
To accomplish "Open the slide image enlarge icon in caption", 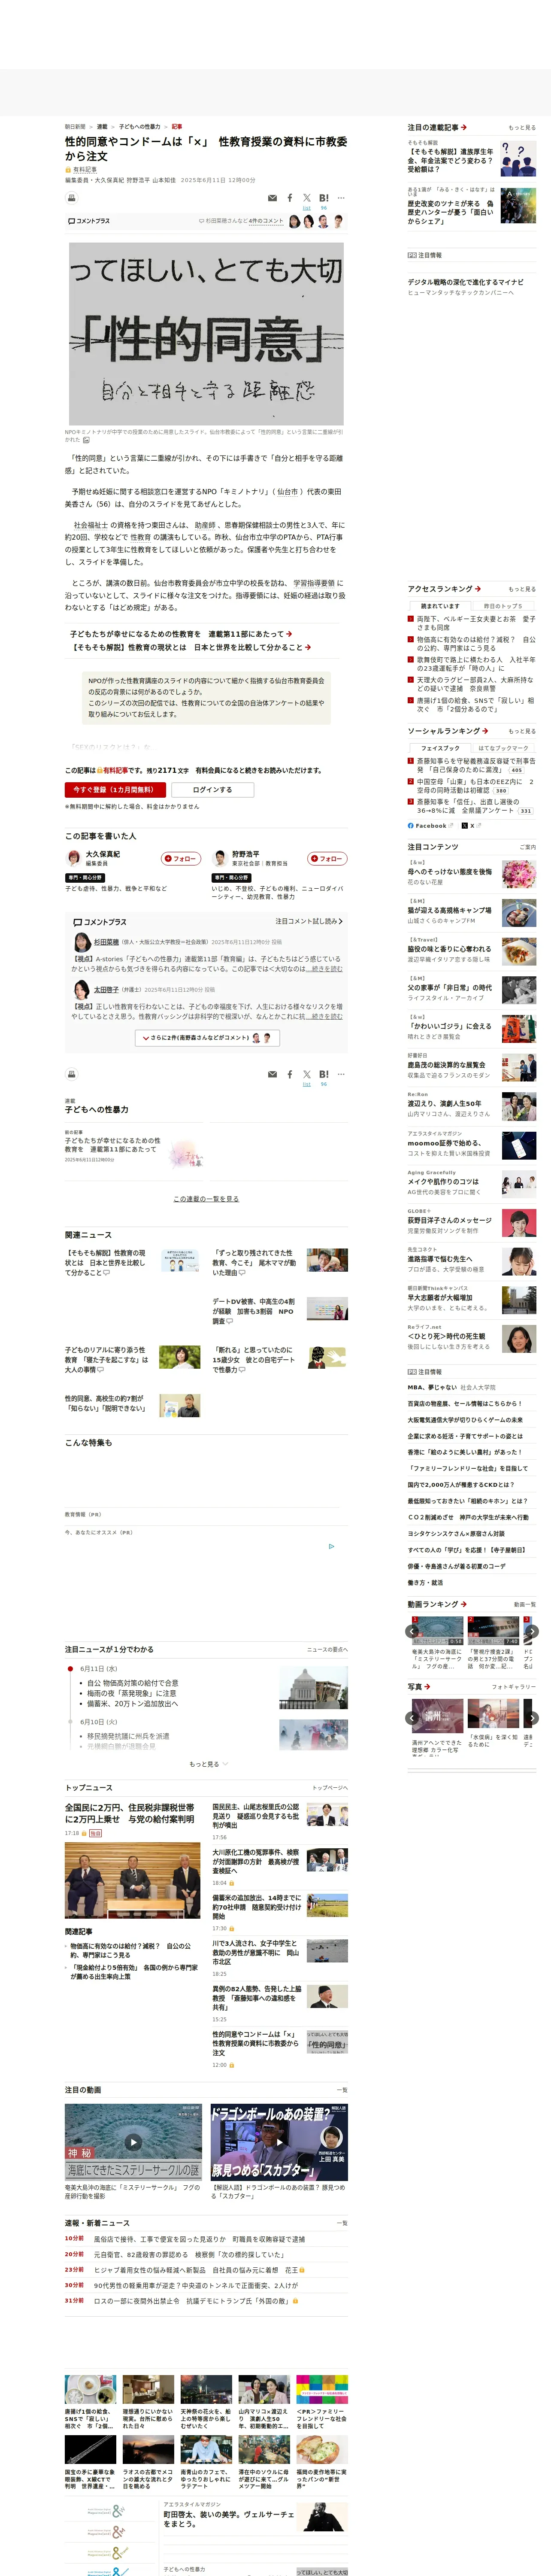I will (x=86, y=440).
